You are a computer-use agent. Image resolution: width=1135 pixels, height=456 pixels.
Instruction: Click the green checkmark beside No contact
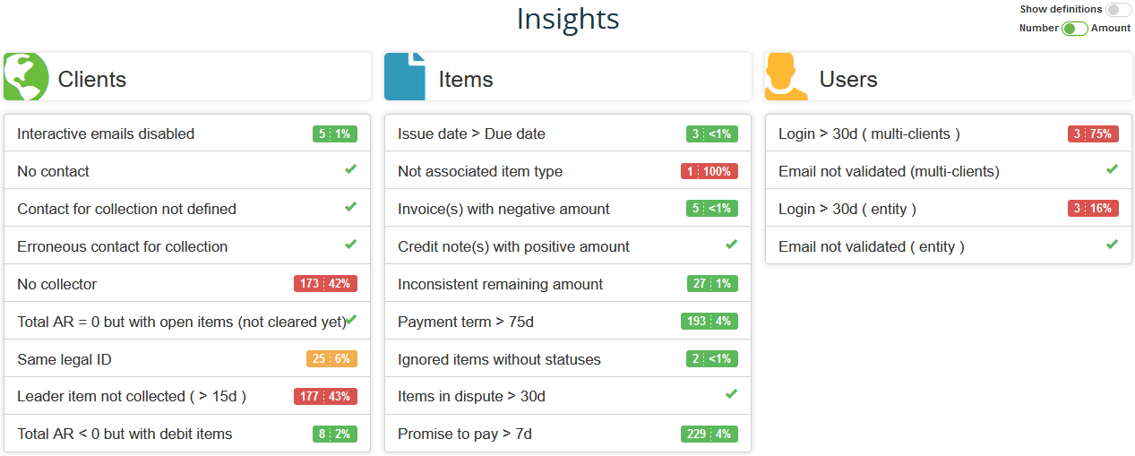coord(350,169)
